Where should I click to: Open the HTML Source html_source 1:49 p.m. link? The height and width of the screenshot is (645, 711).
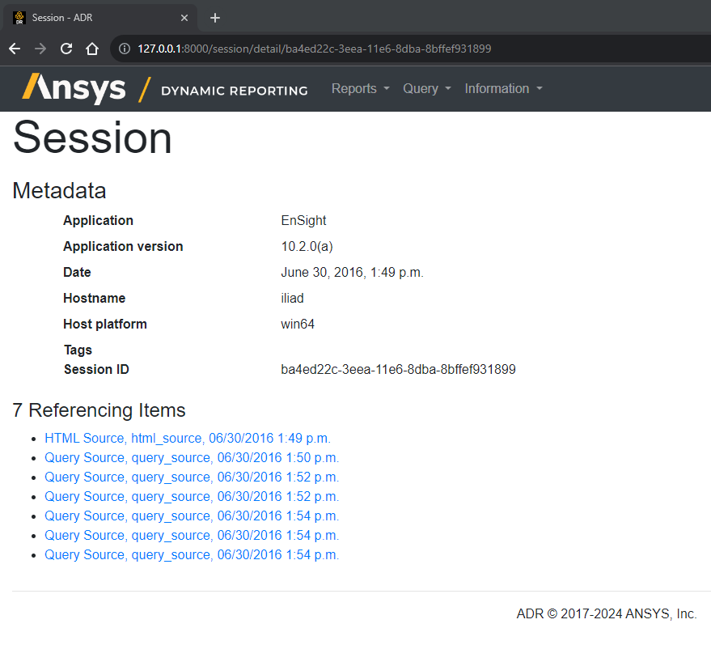tap(188, 438)
